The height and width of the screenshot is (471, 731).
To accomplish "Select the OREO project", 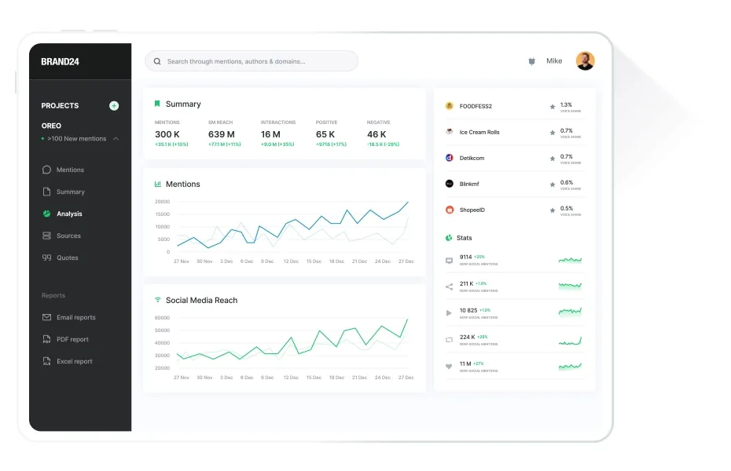I will click(x=51, y=126).
